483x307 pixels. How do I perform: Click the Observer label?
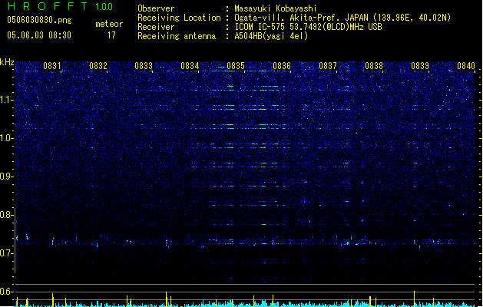click(x=156, y=8)
